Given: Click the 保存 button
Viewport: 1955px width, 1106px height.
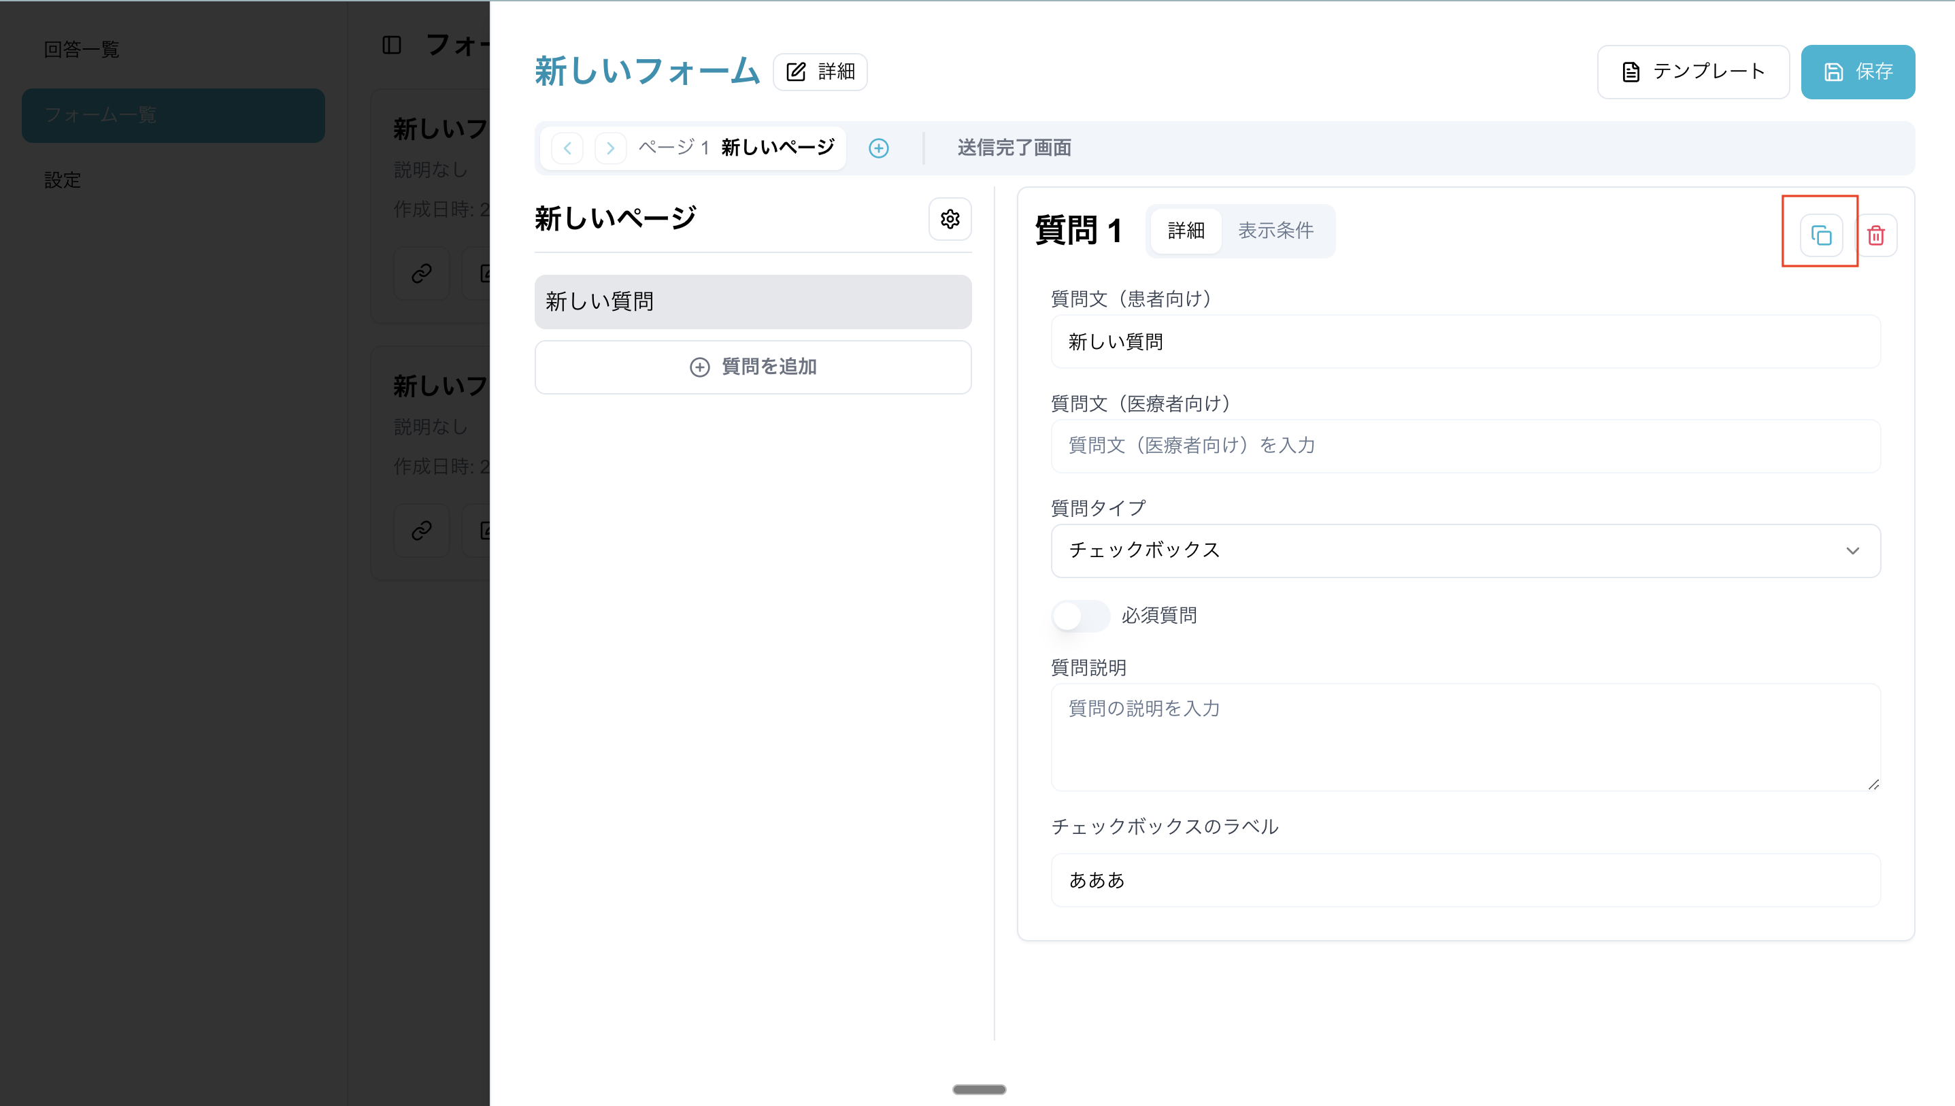Looking at the screenshot, I should point(1857,72).
